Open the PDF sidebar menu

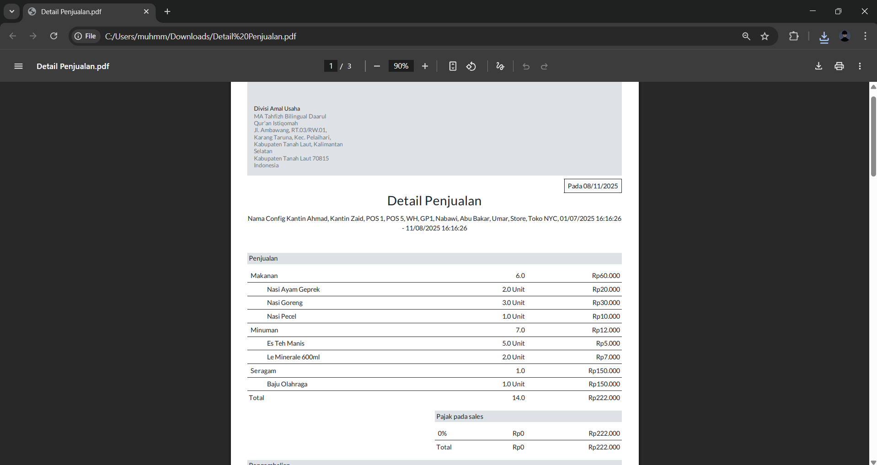[x=18, y=66]
